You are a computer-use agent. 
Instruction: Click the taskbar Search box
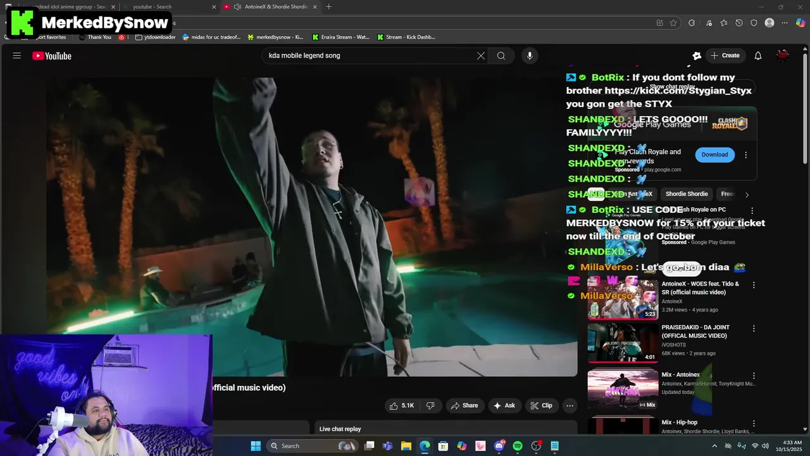[x=313, y=446]
